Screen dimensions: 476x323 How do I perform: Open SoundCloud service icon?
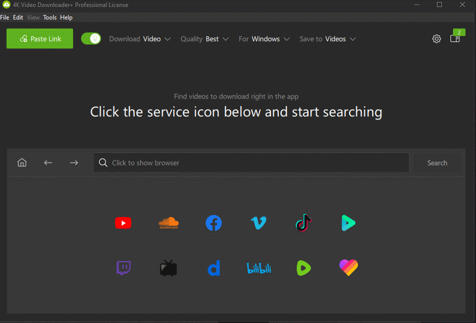[169, 223]
